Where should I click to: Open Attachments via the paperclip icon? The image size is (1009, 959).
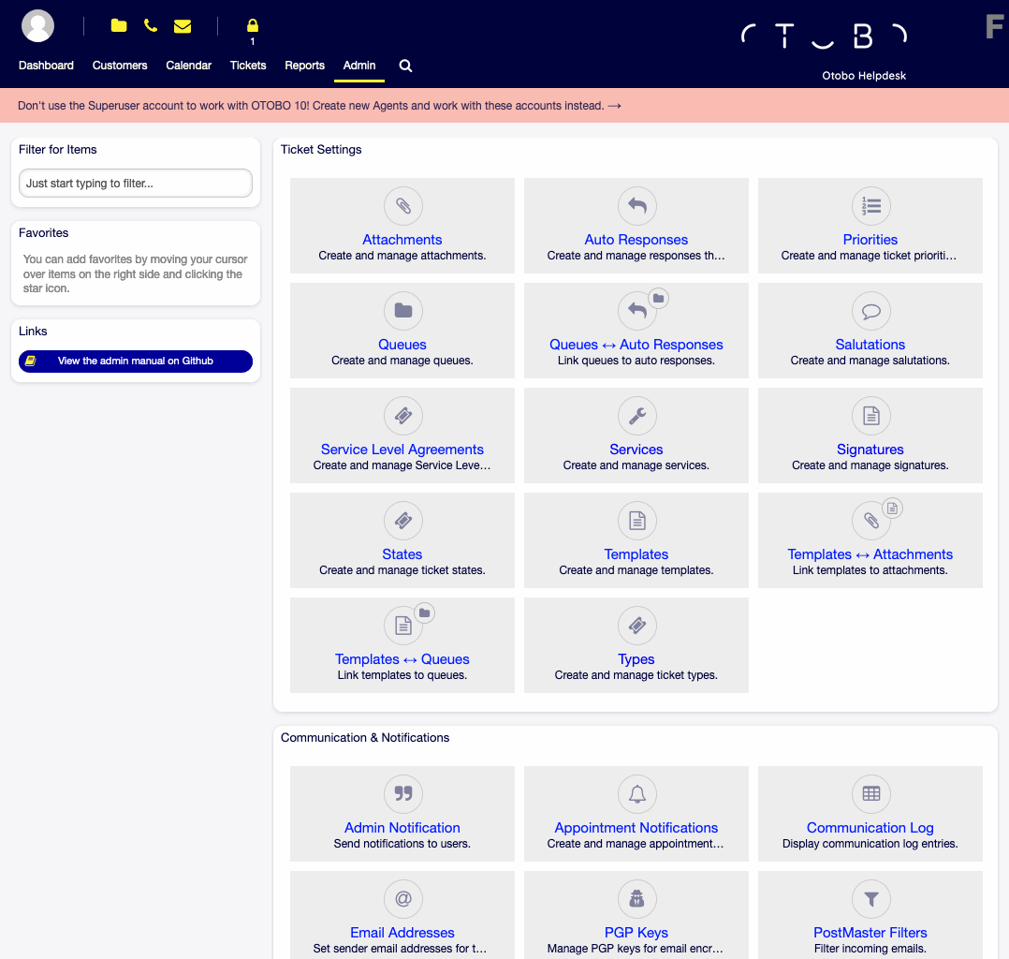402,206
